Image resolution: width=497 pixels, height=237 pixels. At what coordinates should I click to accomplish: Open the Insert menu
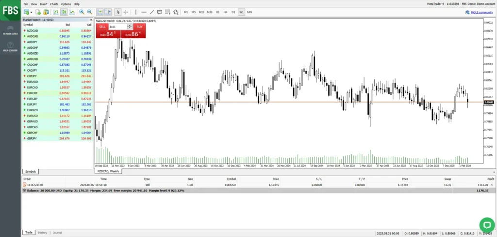pos(43,4)
